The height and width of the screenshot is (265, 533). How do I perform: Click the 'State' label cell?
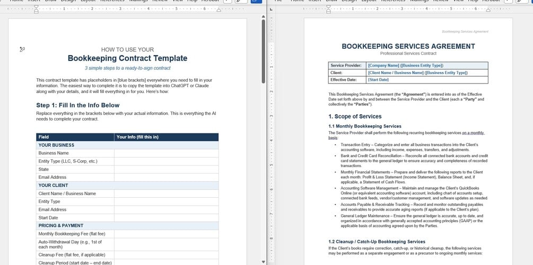(75, 169)
